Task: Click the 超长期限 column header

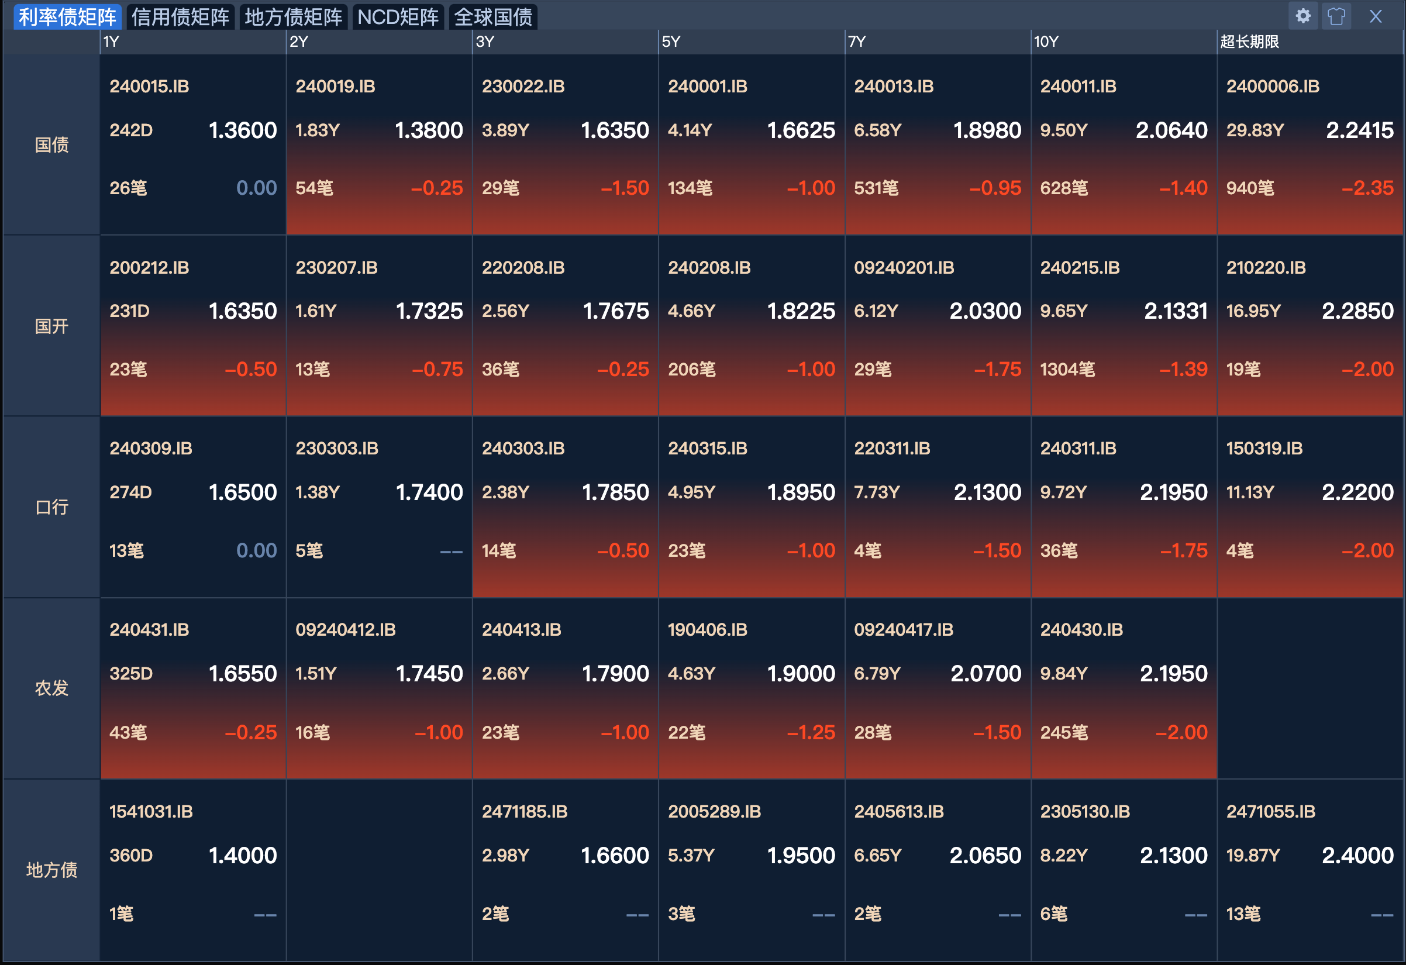Action: 1249,42
